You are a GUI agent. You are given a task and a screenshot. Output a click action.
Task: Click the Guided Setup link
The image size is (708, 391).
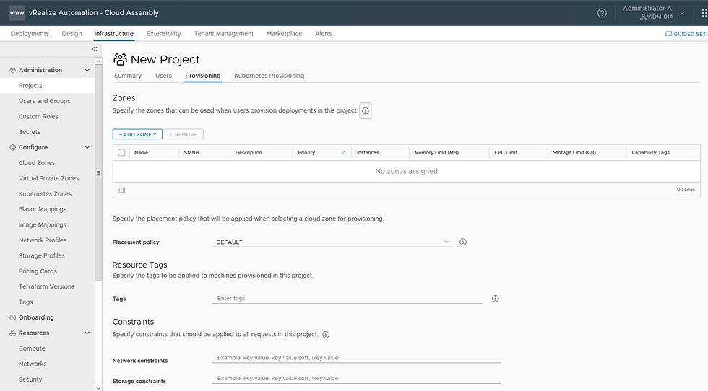(686, 34)
